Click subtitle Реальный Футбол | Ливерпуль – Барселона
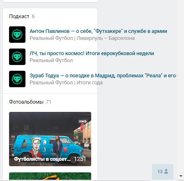Screen dimensions: 184x181 82,38
